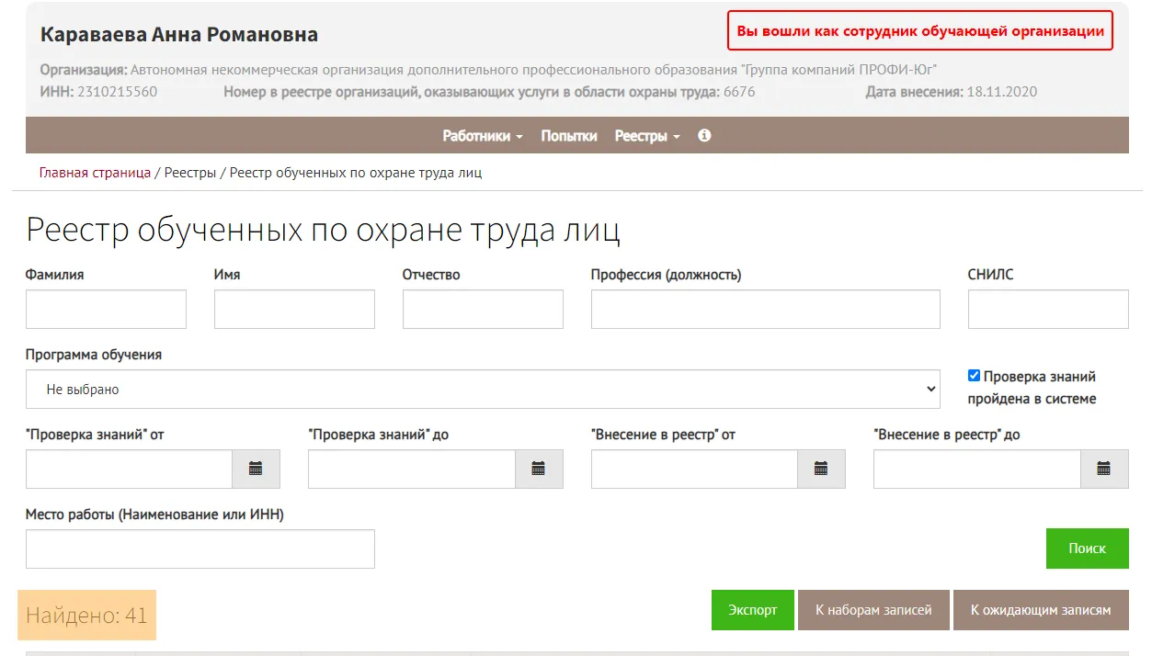The width and height of the screenshot is (1152, 656).
Task: Click the "Экспорт" button
Action: pos(752,610)
